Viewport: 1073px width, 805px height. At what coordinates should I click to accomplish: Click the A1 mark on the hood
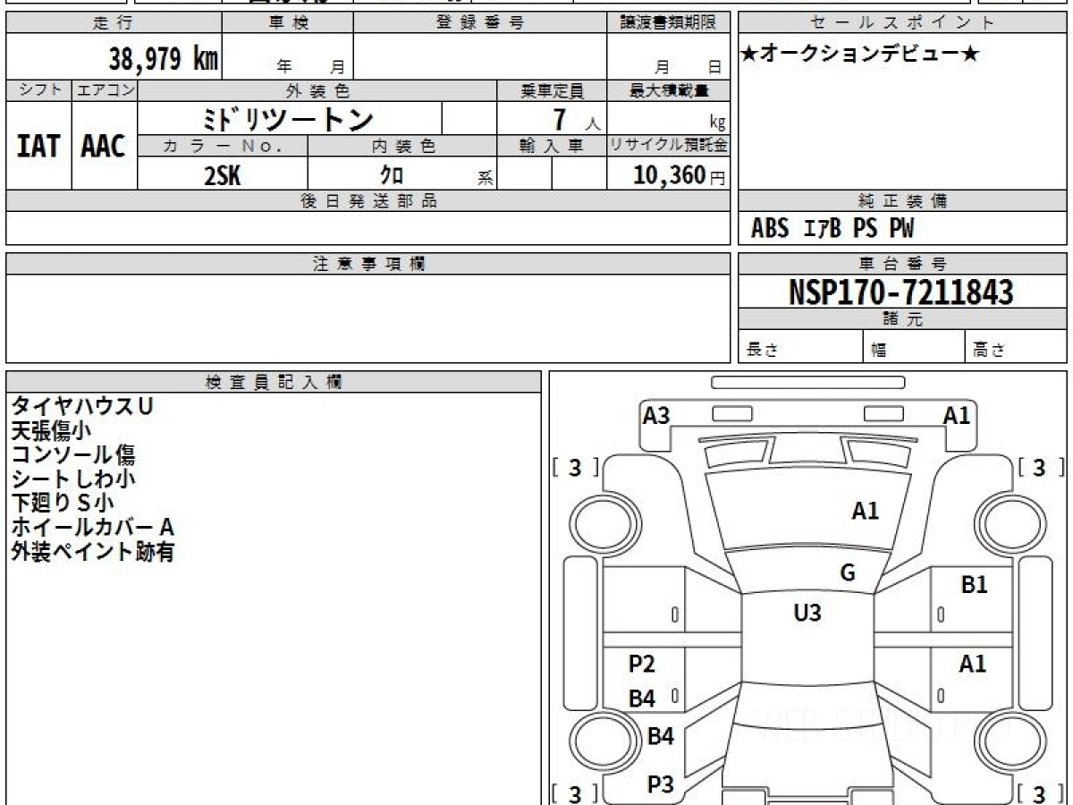(865, 511)
